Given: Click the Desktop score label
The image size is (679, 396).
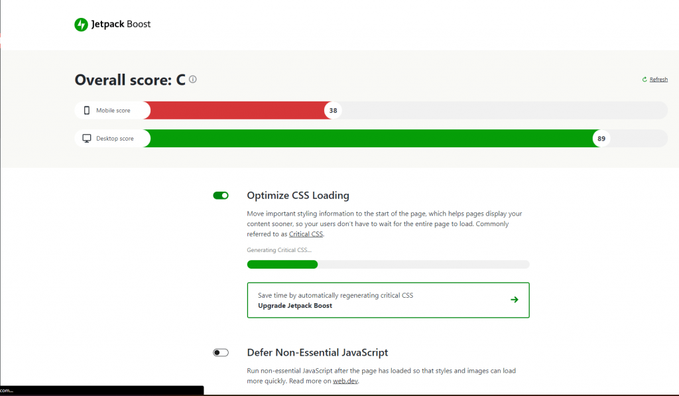Looking at the screenshot, I should point(115,139).
